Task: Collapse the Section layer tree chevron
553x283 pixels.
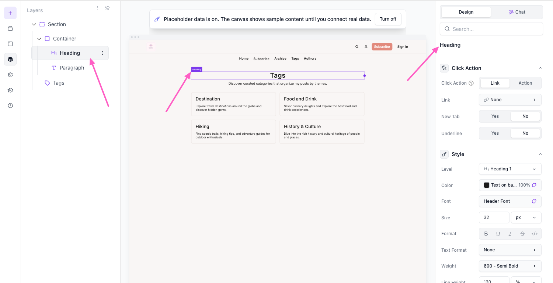Action: click(x=34, y=24)
